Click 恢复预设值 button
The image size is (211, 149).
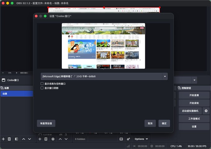pos(46,124)
